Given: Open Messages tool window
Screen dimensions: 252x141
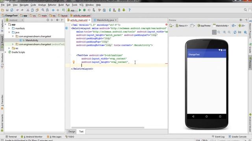Looking at the screenshot, I should tap(54, 137).
